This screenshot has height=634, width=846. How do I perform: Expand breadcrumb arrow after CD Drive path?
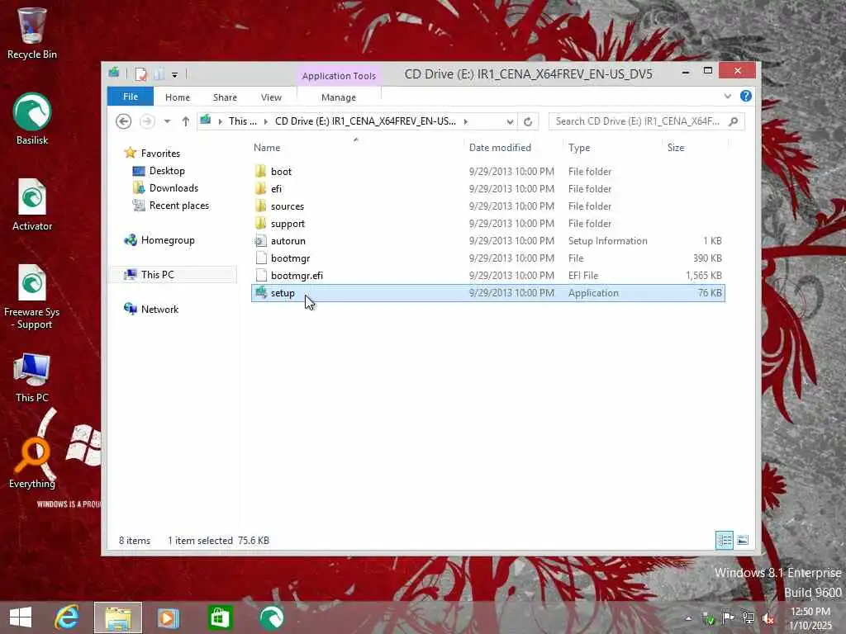[465, 121]
